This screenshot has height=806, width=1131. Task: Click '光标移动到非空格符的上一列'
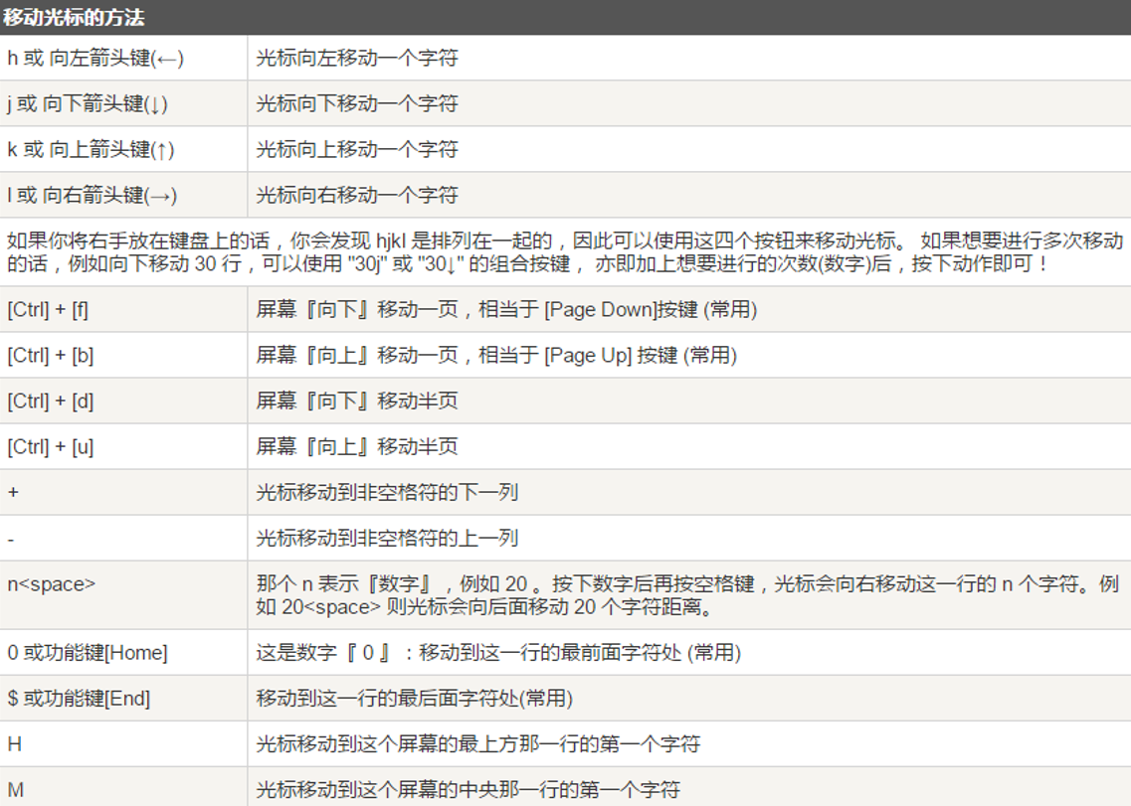387,538
